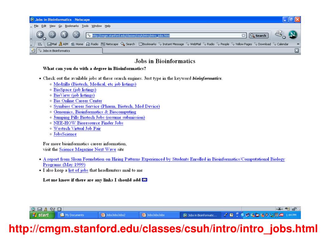Switch to JobsJobsJobs2 taskbar window
Viewport: 325px width, 243px height.
(x=118, y=215)
